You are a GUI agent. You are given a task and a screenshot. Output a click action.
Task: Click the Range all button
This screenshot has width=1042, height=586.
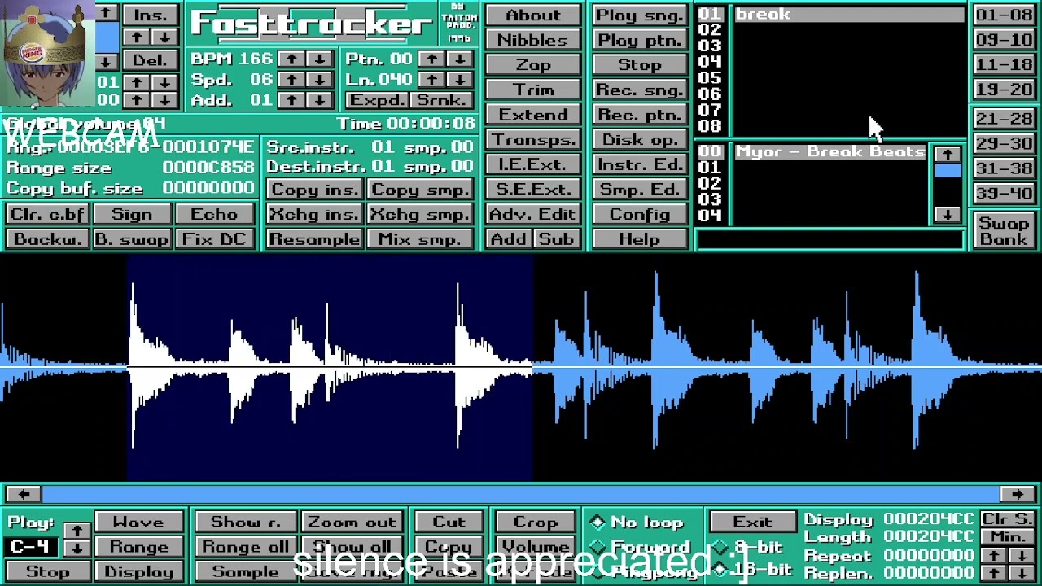pos(245,547)
